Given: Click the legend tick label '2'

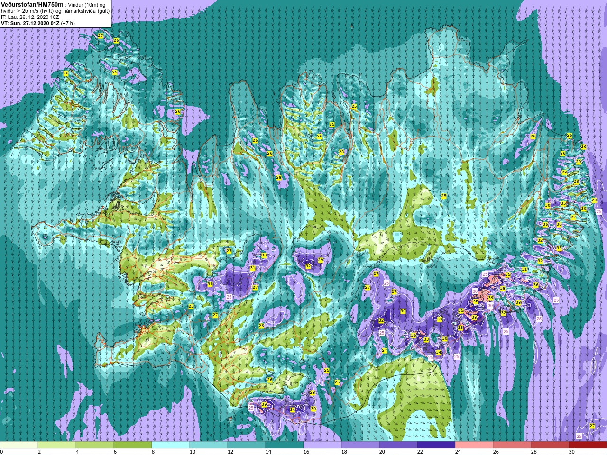Looking at the screenshot, I should click(x=39, y=452).
